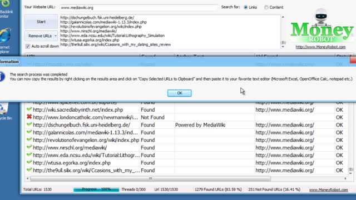This screenshot has width=356, height=200.
Task: Click right arrow of results horizontal scrollbar
Action: click(x=345, y=179)
